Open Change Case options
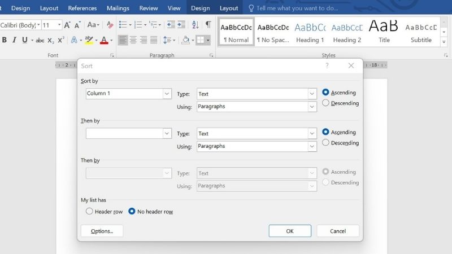 click(93, 25)
